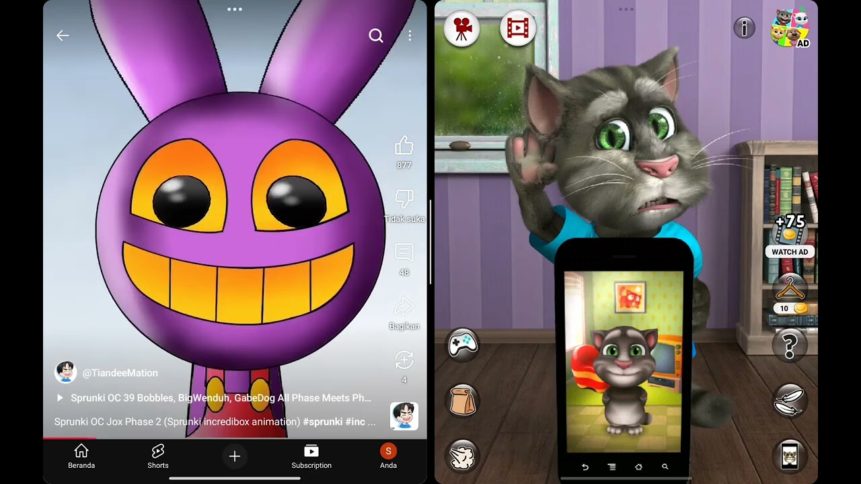This screenshot has width=861, height=484.
Task: Switch to the Shorts tab
Action: 158,456
